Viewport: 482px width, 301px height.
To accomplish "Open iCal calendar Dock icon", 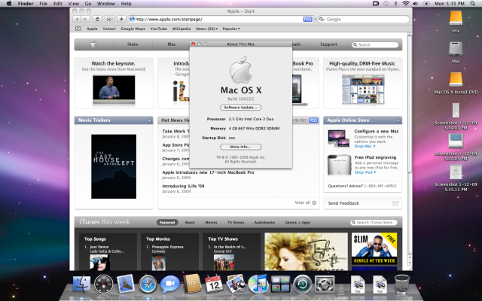I will pos(214,284).
